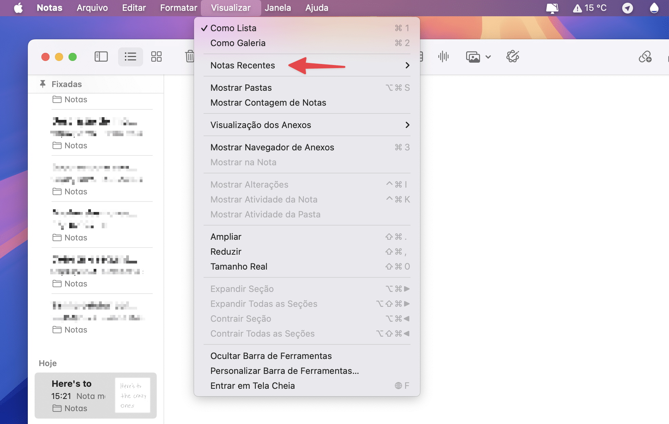The height and width of the screenshot is (424, 669).
Task: Open the Editar menu
Action: (x=134, y=8)
